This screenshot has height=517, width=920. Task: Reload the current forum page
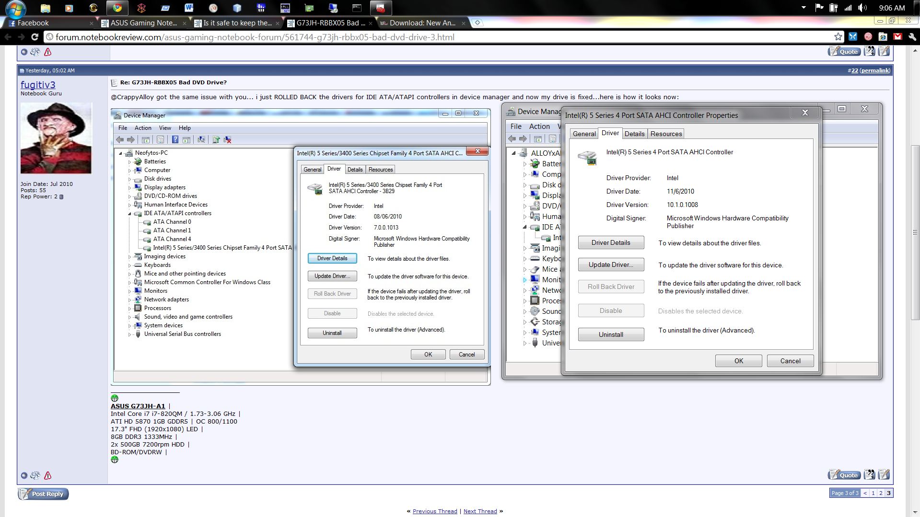point(35,37)
